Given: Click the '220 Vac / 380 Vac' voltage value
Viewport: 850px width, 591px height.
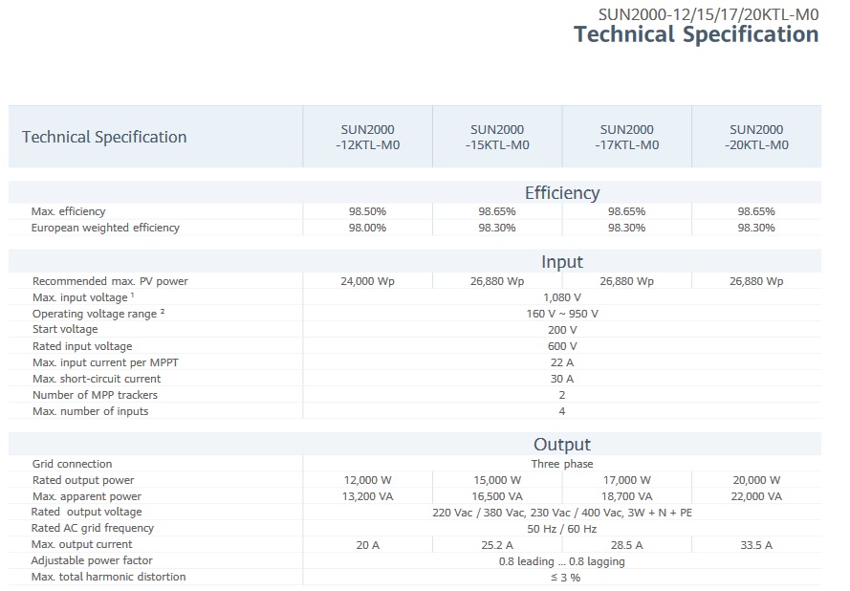Looking at the screenshot, I should 562,513.
